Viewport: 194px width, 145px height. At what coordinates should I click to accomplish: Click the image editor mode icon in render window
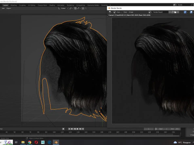(x=114, y=12)
